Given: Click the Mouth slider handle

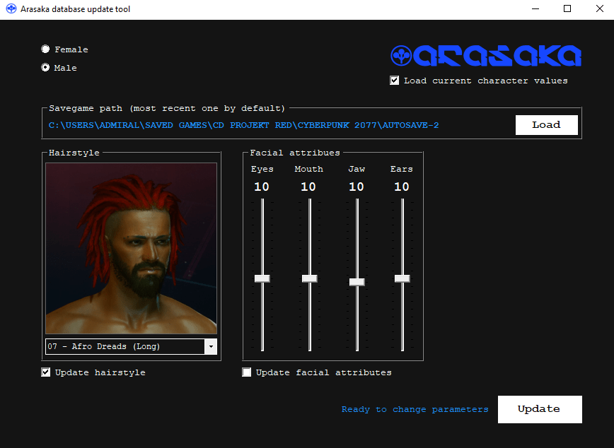Looking at the screenshot, I should 309,278.
